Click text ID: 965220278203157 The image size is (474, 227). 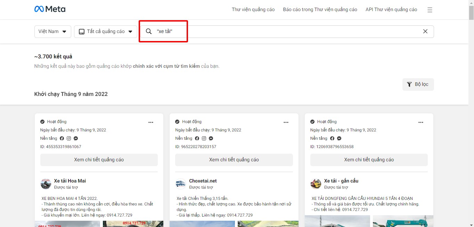coord(196,147)
